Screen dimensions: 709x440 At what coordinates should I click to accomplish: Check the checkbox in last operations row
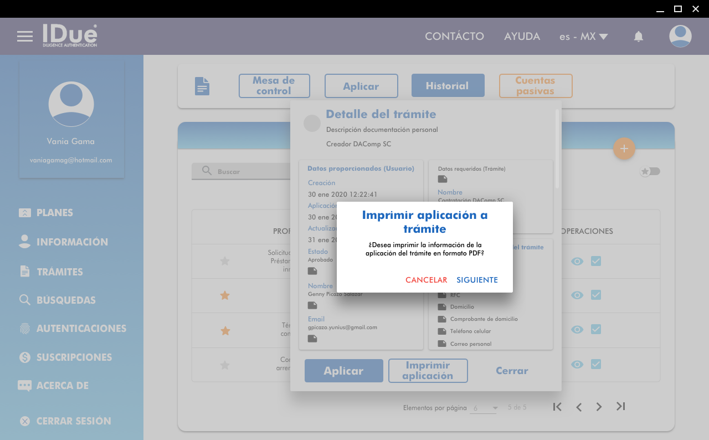click(x=596, y=364)
